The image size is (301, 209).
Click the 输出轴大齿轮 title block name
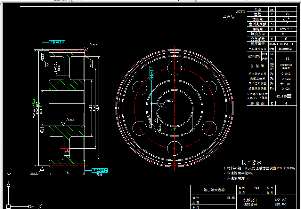(x=214, y=190)
